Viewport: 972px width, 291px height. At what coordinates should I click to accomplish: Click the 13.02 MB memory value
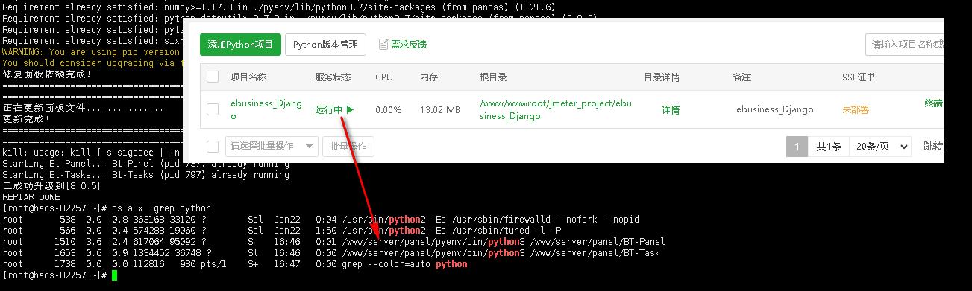(x=440, y=109)
